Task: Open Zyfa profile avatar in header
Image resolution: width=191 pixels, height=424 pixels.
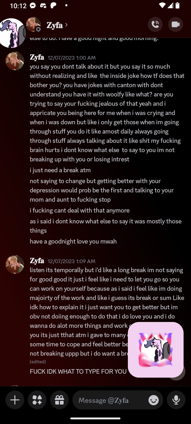Action: 33,24
